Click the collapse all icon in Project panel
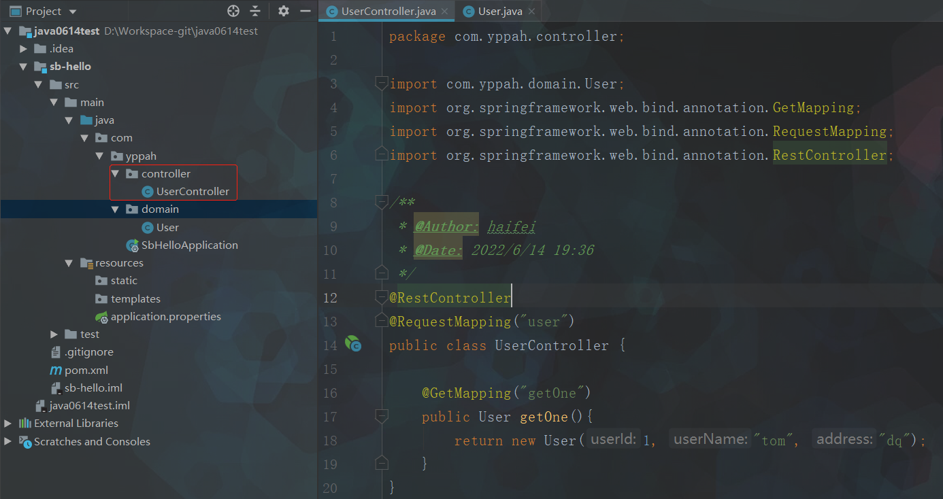Screen dimensions: 943x499 point(255,11)
